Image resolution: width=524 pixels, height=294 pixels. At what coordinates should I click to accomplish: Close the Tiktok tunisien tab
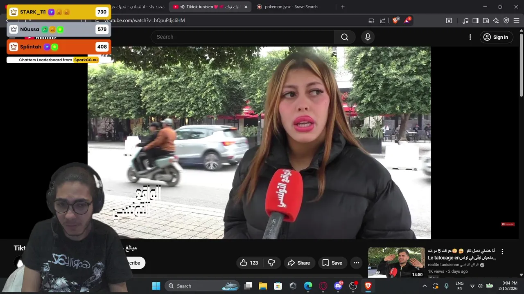click(246, 7)
